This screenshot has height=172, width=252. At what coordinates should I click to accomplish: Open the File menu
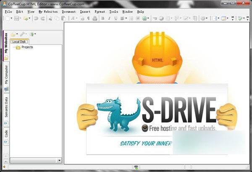pos(8,12)
